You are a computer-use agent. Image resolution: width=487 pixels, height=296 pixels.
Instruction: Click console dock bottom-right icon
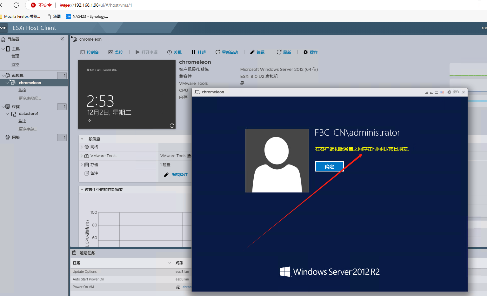(x=426, y=92)
